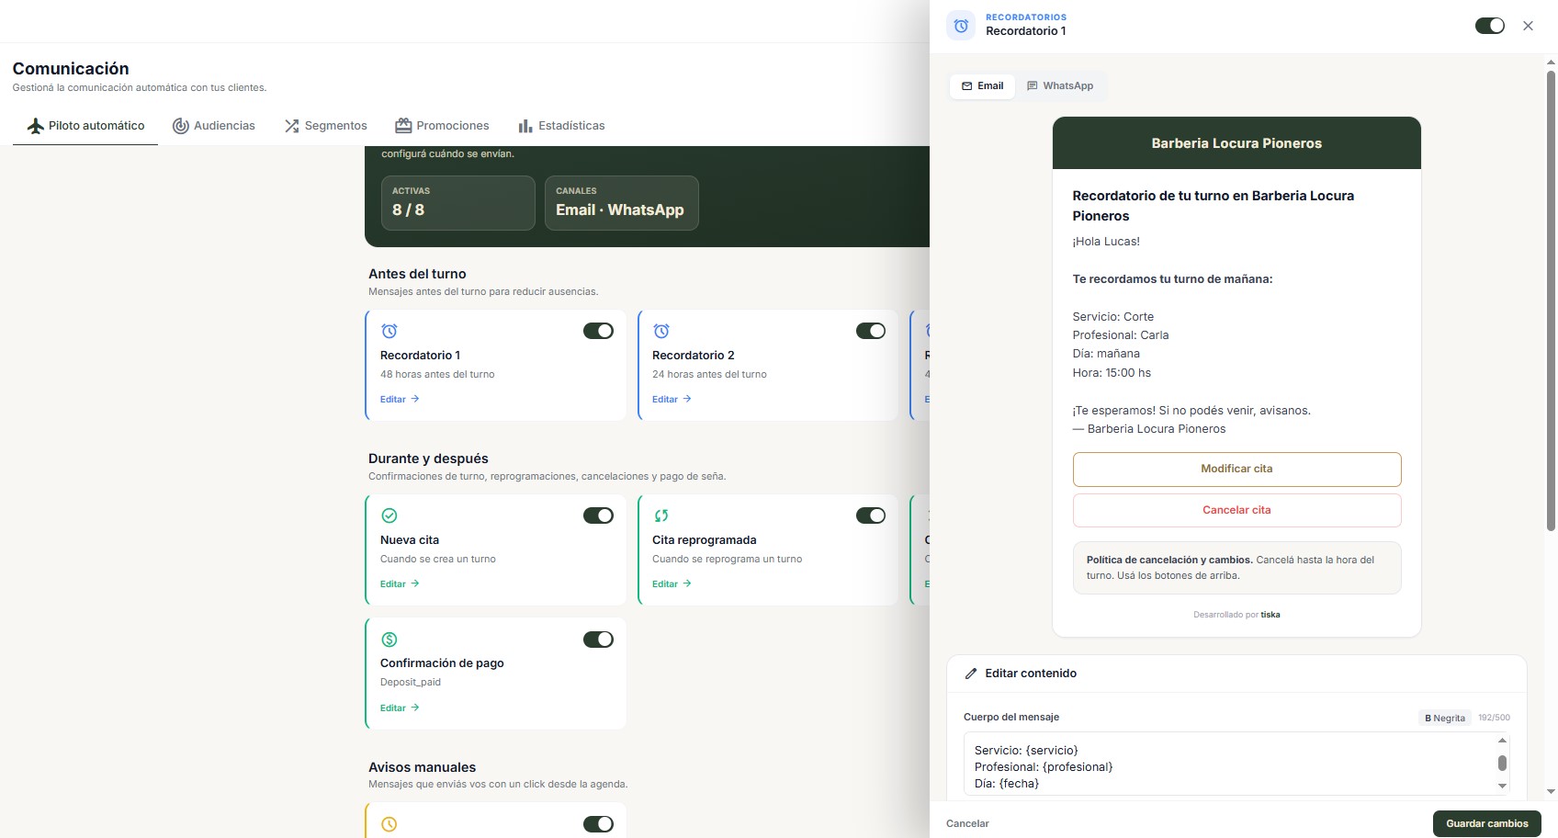Close the Recordatorio 1 side panel

(x=1528, y=26)
